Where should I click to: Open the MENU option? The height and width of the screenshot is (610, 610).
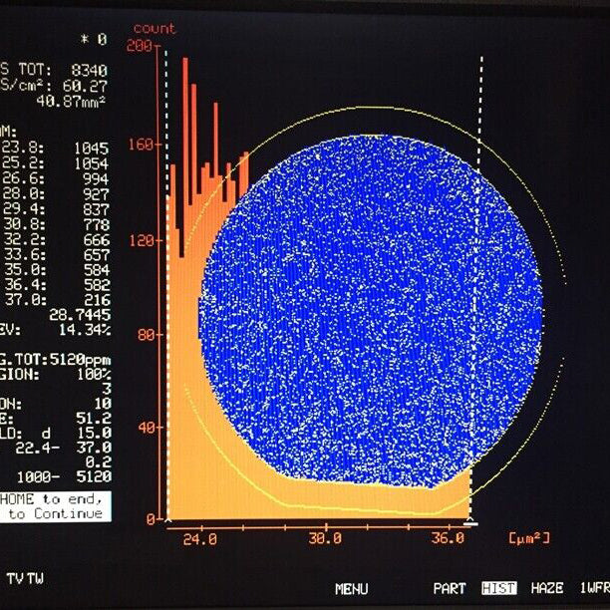351,589
